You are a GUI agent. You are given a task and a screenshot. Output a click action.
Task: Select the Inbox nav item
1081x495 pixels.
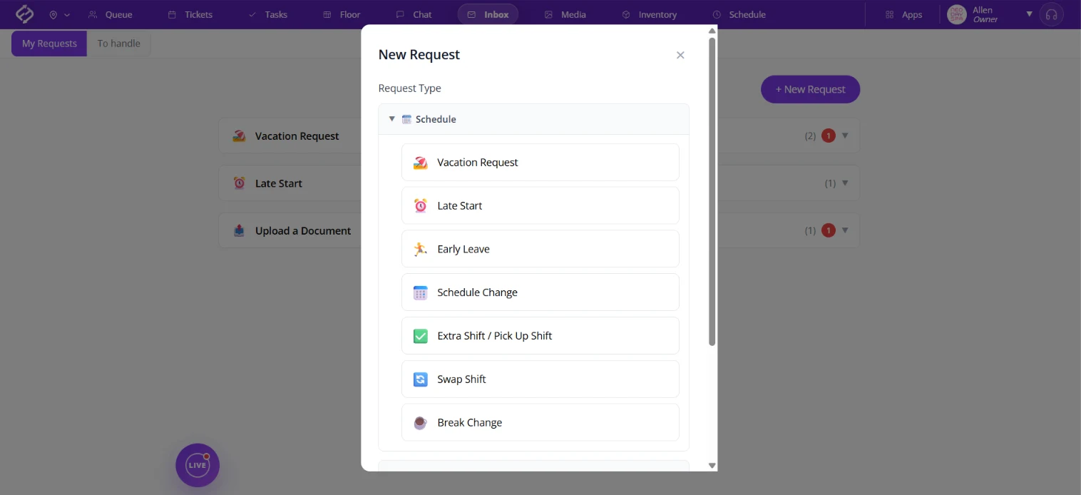(x=488, y=14)
